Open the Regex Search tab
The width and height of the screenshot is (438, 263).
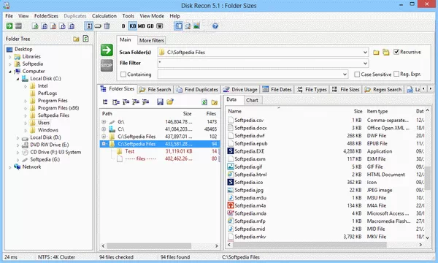coord(383,89)
